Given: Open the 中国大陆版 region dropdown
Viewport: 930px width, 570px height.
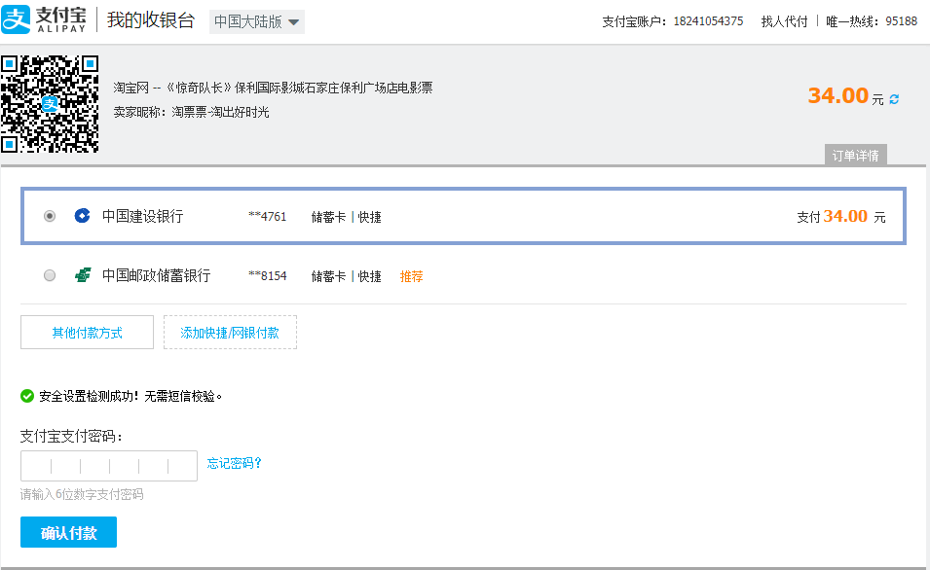Looking at the screenshot, I should [257, 22].
